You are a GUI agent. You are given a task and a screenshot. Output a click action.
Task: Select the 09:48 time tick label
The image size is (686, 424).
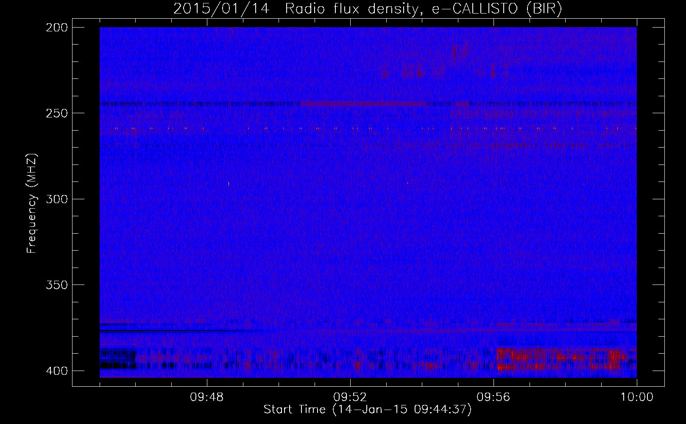(x=207, y=397)
